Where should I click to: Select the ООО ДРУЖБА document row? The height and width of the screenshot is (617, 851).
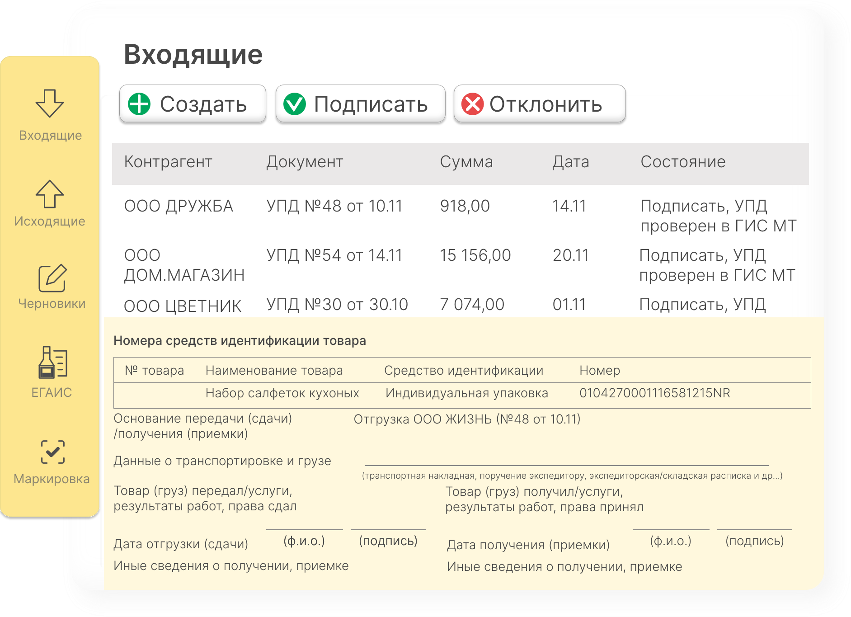(179, 206)
